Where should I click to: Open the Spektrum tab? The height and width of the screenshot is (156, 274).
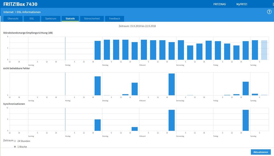51,19
